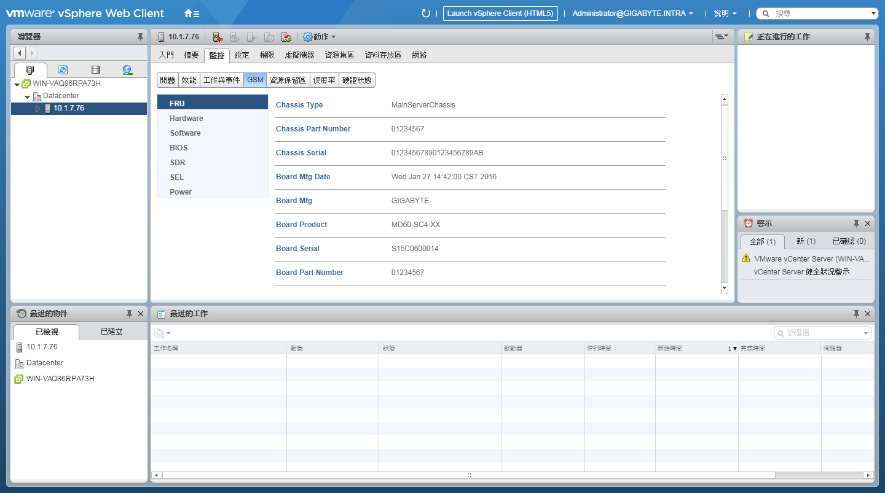Open the 篩選器 filter dropdown arrow
885x493 pixels.
[866, 333]
